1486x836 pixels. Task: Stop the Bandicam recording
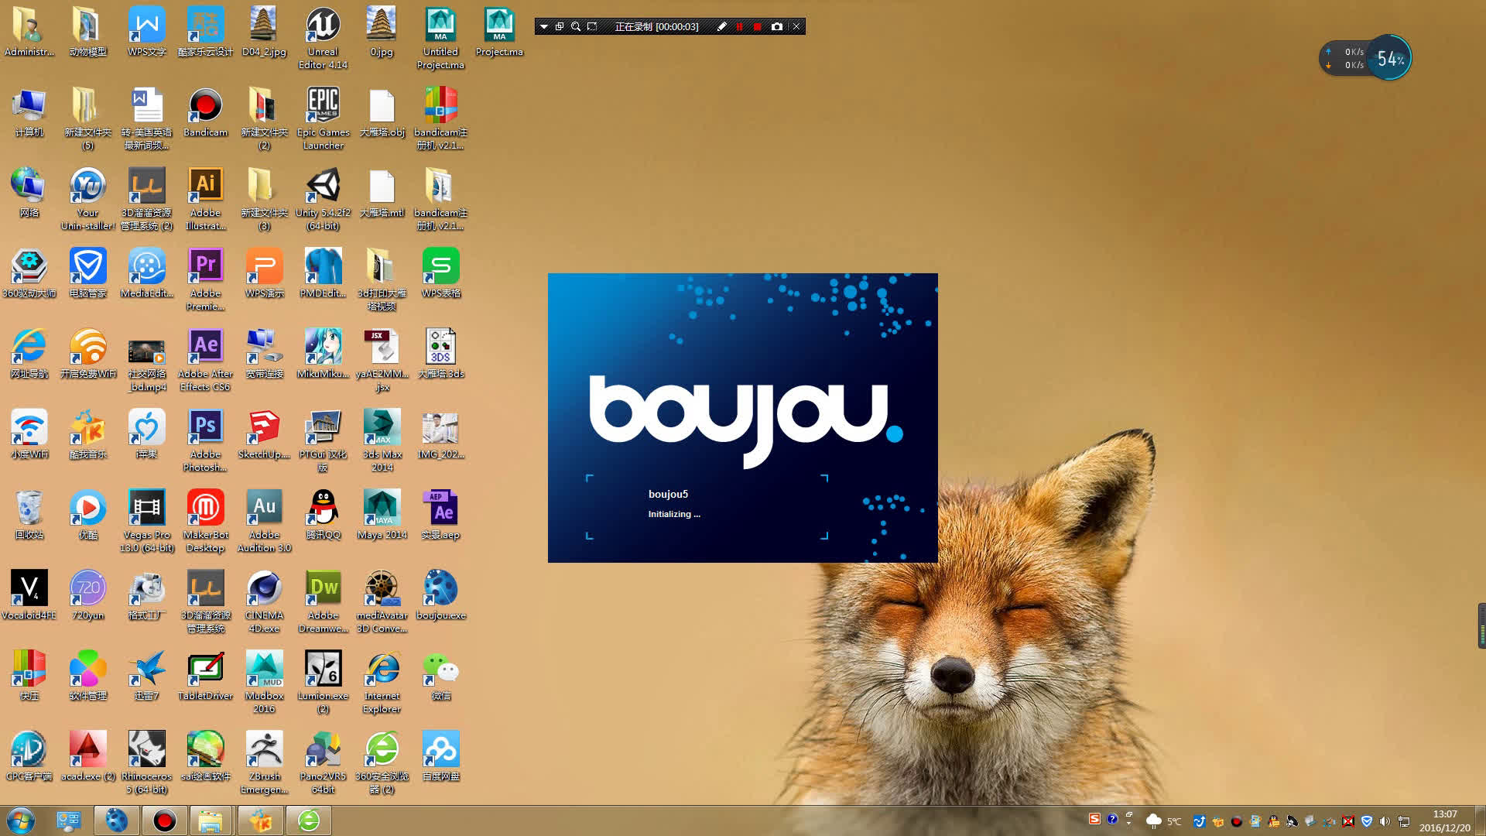pyautogui.click(x=757, y=26)
